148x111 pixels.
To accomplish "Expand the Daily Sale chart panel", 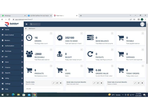I will coord(94,83).
